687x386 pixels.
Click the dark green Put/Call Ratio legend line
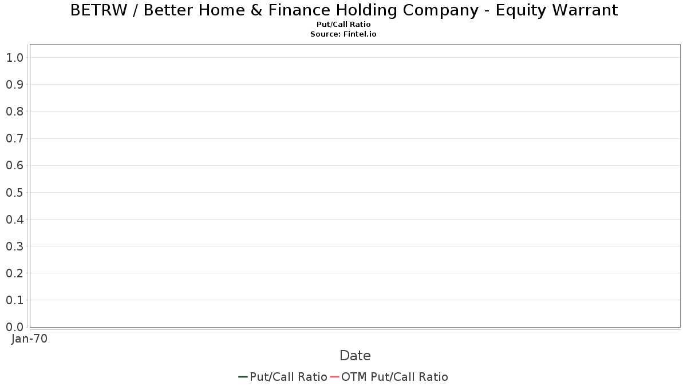click(243, 377)
